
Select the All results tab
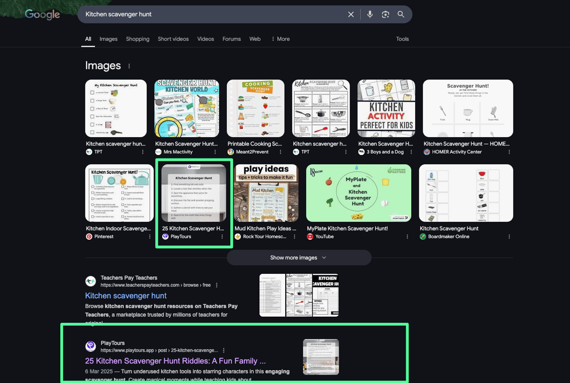pos(88,39)
